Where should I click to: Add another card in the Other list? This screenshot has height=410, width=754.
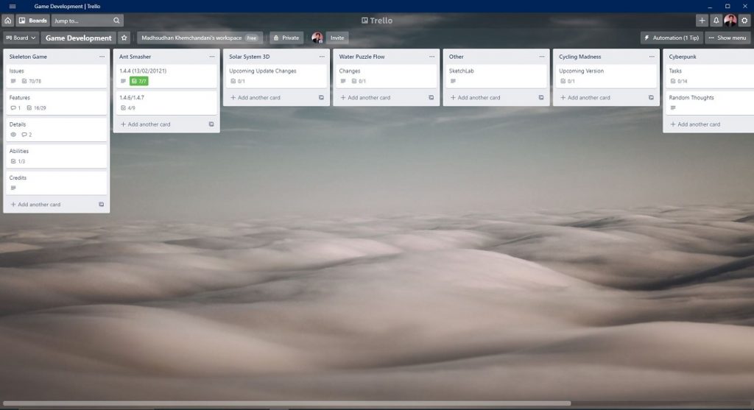[x=479, y=97]
